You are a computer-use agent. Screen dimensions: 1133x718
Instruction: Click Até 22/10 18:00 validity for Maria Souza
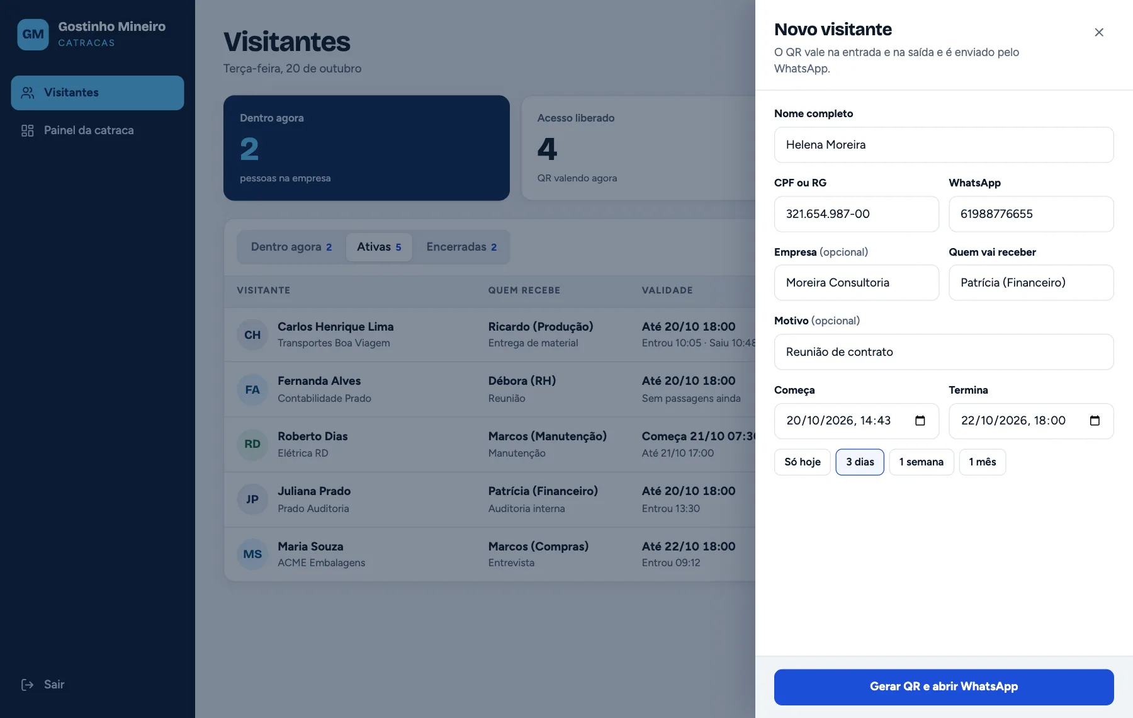coord(689,547)
